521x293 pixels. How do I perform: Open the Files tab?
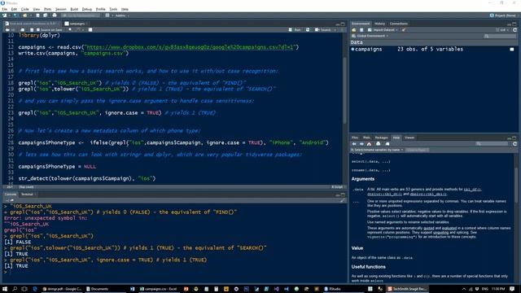[x=355, y=138]
